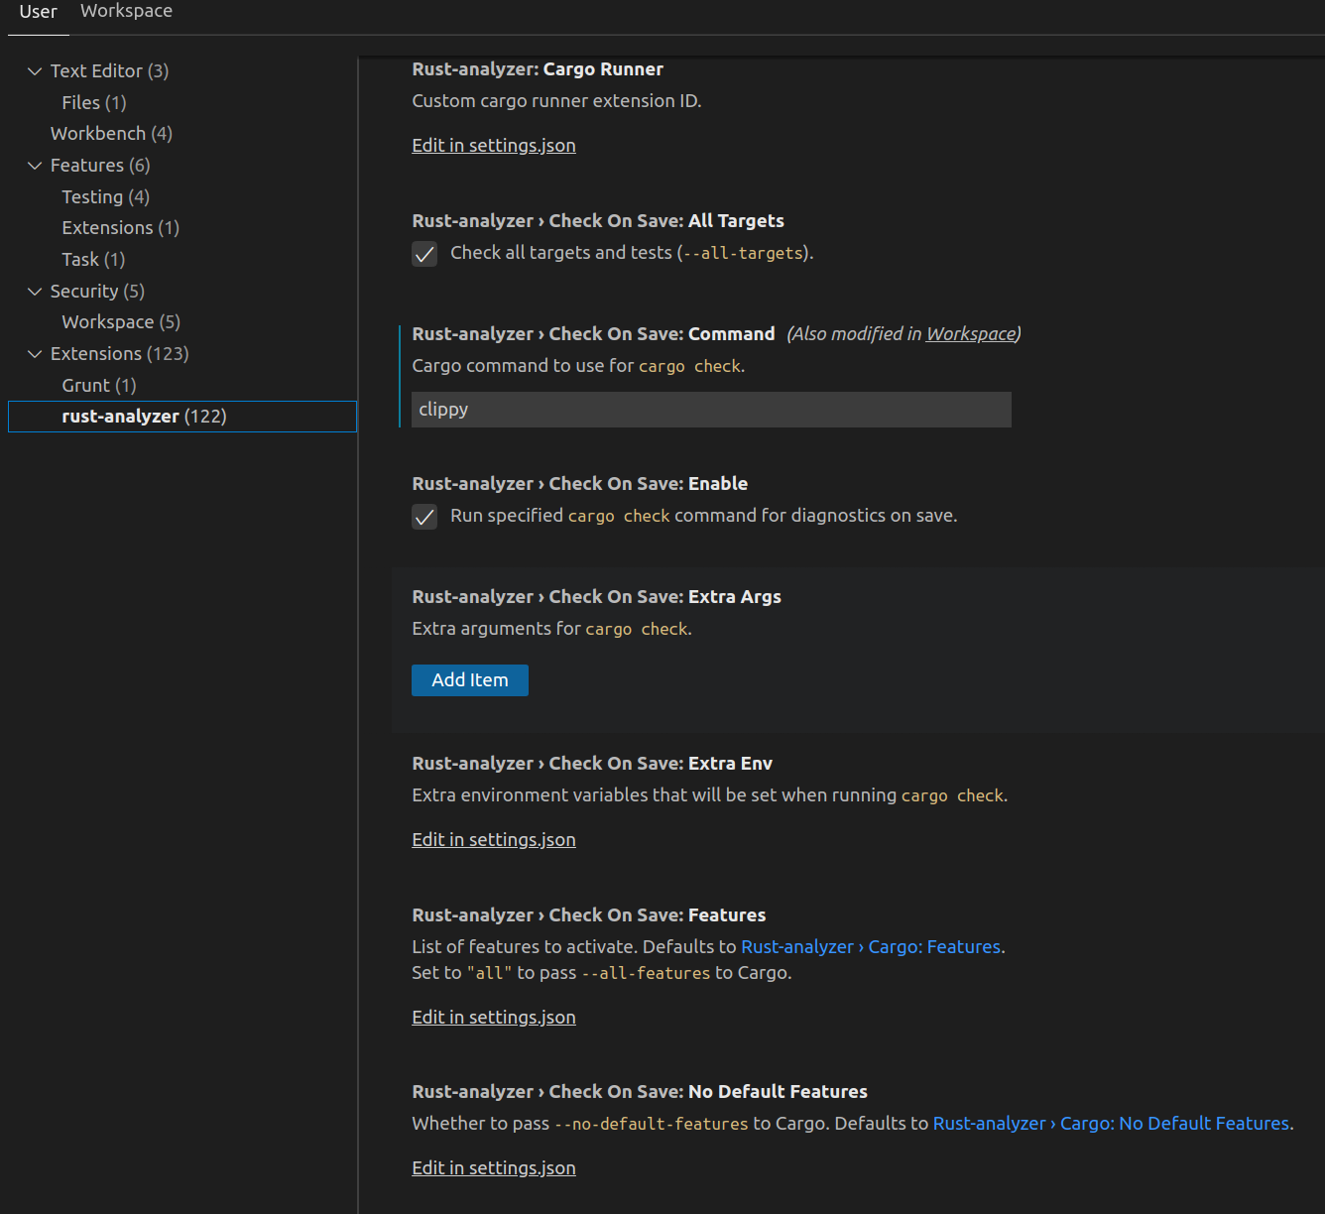Uncheck Check On Save All Targets checkbox
Image resolution: width=1325 pixels, height=1214 pixels.
pos(424,254)
